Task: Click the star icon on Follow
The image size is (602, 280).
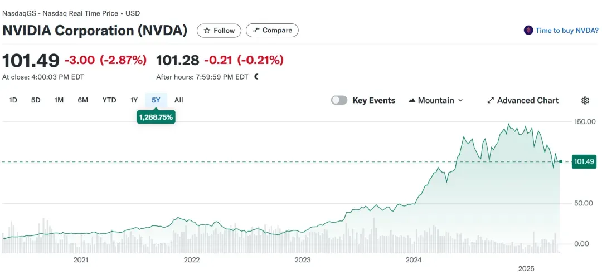Action: click(207, 31)
